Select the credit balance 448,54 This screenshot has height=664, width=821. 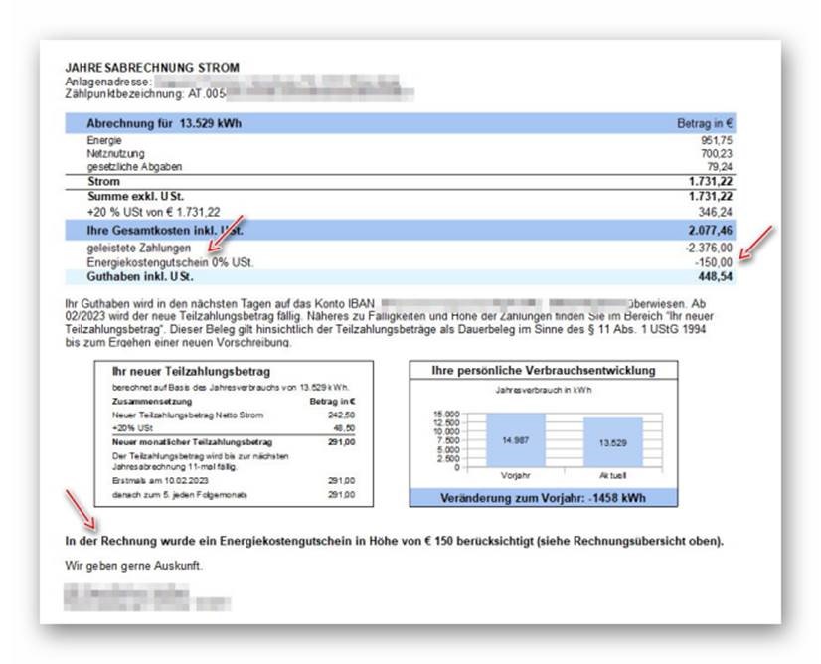(x=716, y=277)
